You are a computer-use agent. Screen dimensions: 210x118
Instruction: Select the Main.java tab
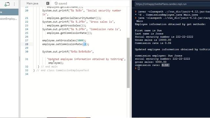(32, 4)
